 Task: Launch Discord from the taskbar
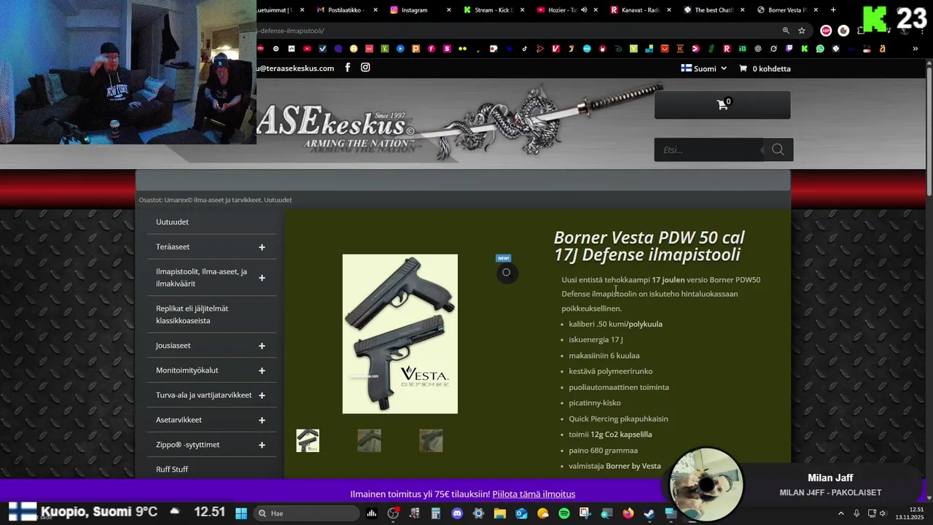457,513
